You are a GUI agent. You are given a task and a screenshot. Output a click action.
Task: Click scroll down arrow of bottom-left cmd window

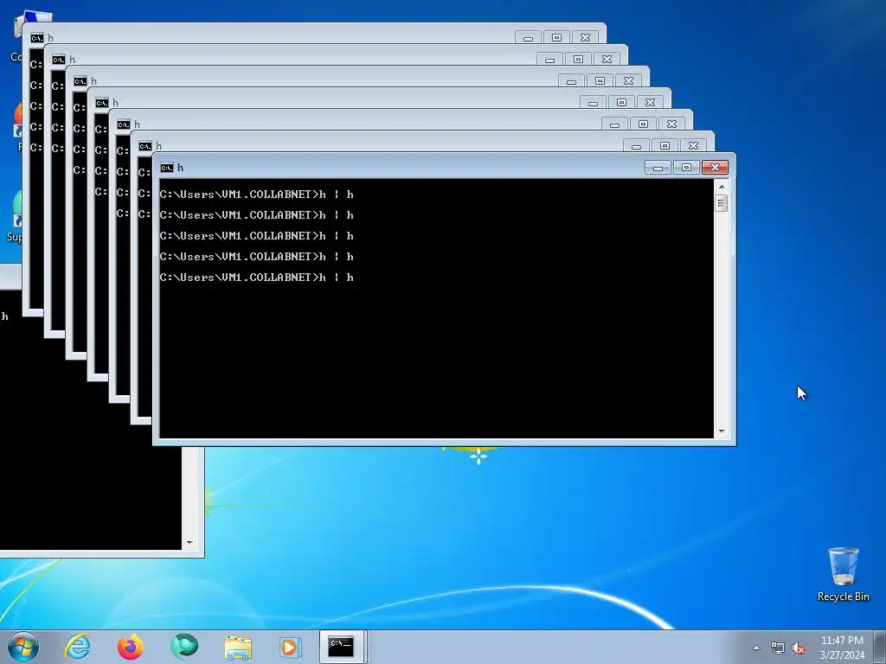tap(189, 543)
